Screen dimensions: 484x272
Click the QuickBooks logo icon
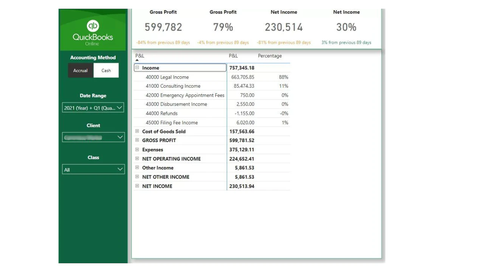click(x=93, y=26)
